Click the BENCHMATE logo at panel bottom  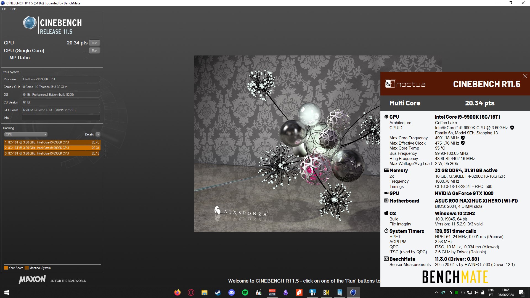[x=455, y=277]
